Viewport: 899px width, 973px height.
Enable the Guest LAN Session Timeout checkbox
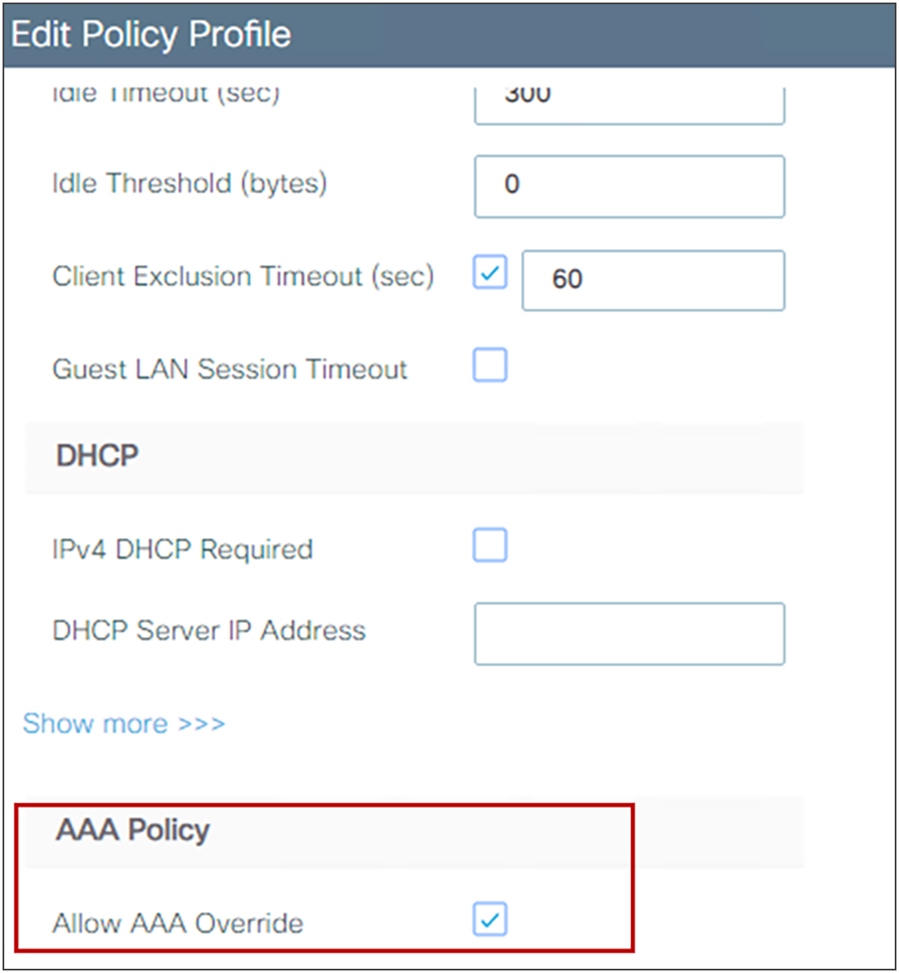click(x=490, y=365)
